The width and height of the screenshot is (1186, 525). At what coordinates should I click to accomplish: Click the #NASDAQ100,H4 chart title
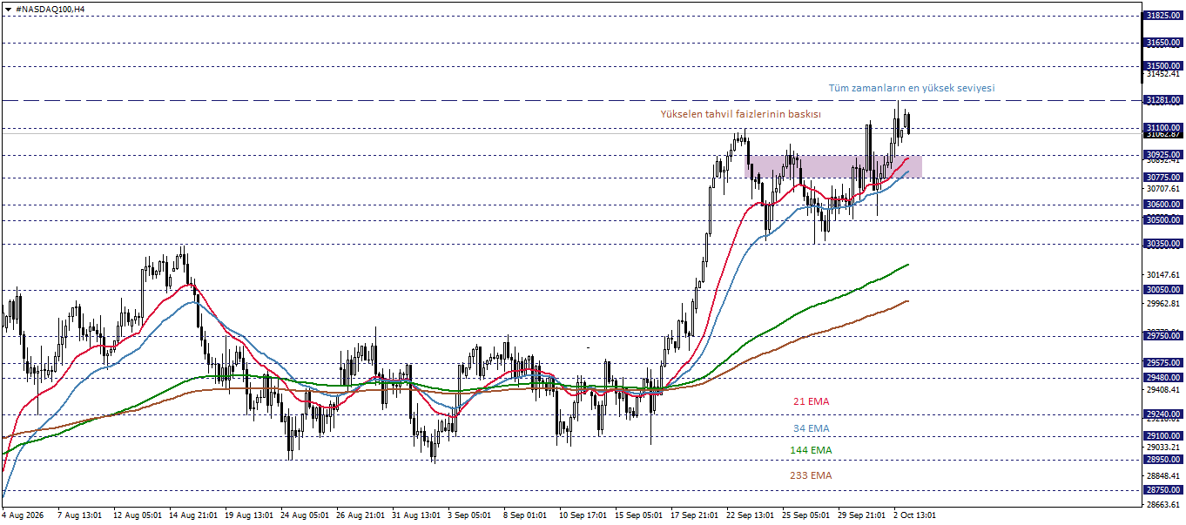point(51,8)
